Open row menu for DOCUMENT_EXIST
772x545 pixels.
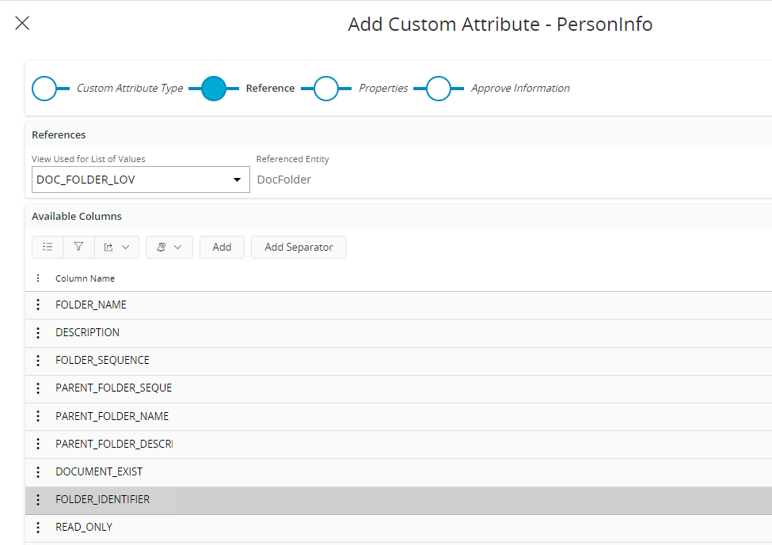(x=38, y=471)
